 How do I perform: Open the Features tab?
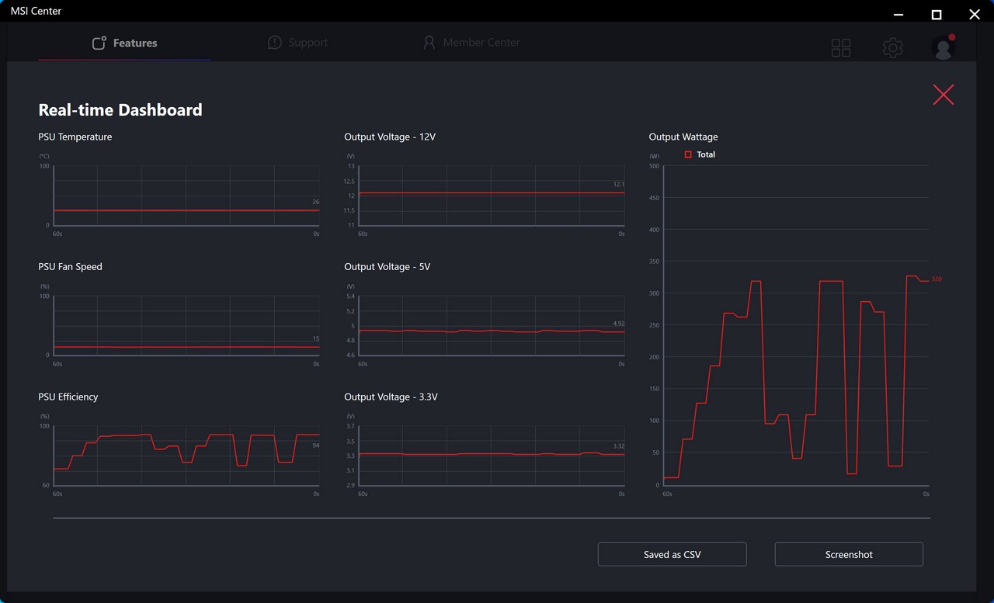(x=124, y=43)
